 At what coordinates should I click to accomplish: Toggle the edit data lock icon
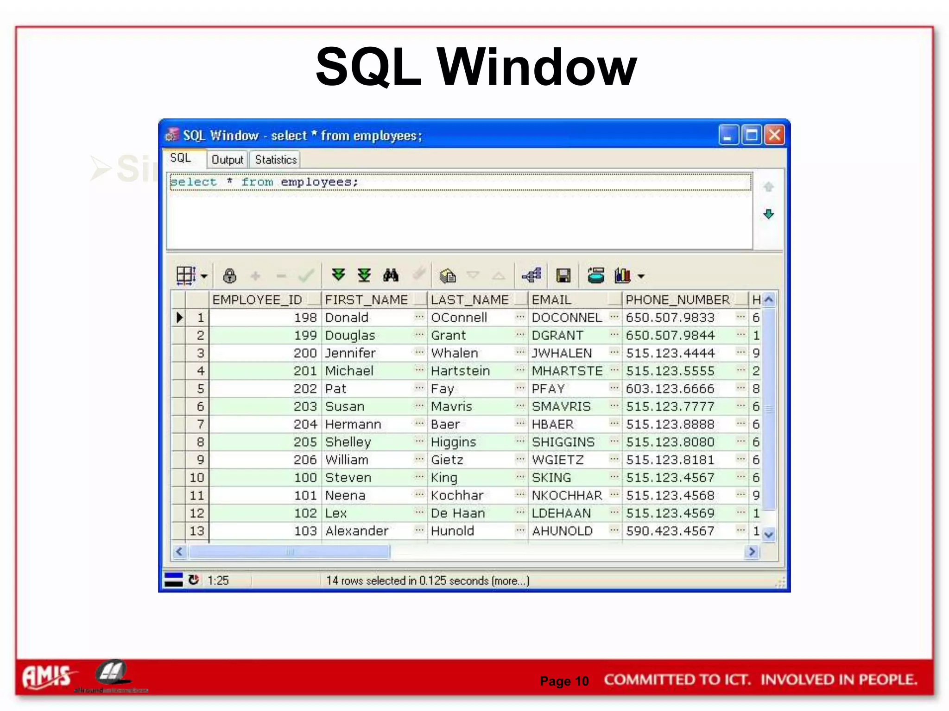tap(229, 276)
